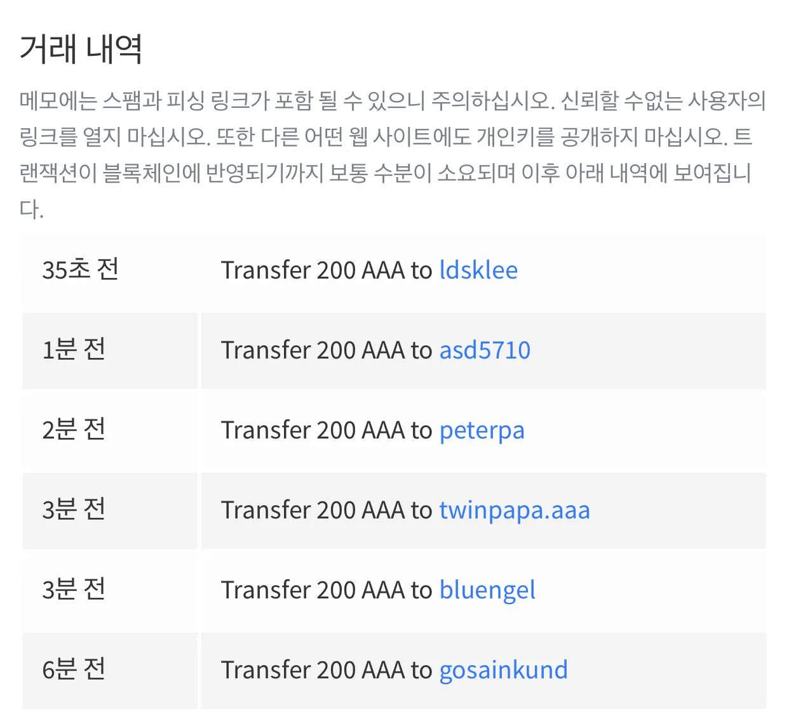The height and width of the screenshot is (712, 789).
Task: Open the gosainkund recipient link
Action: pos(504,671)
